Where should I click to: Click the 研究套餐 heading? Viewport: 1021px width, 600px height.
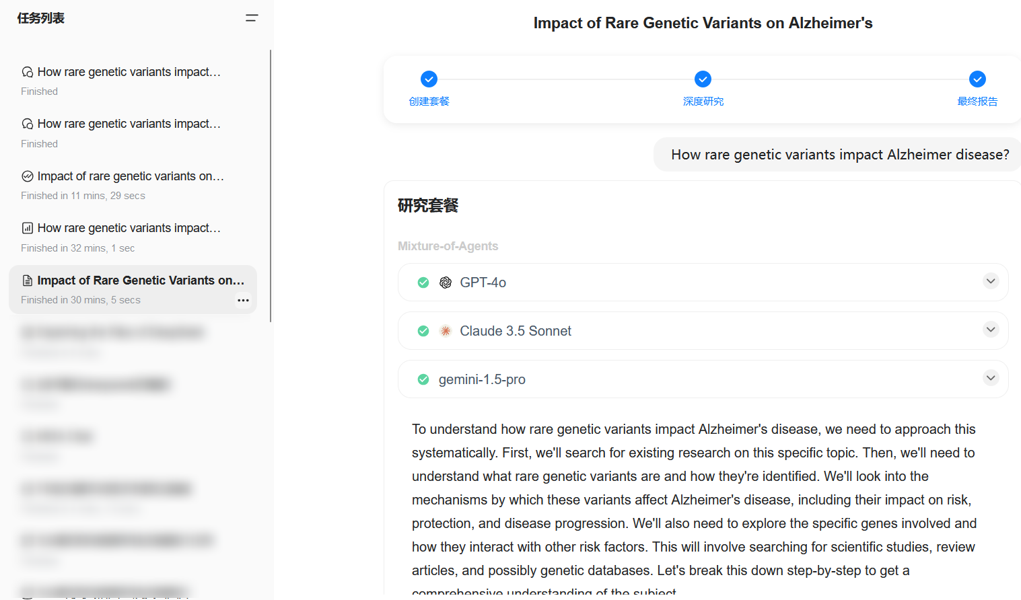[x=428, y=205]
